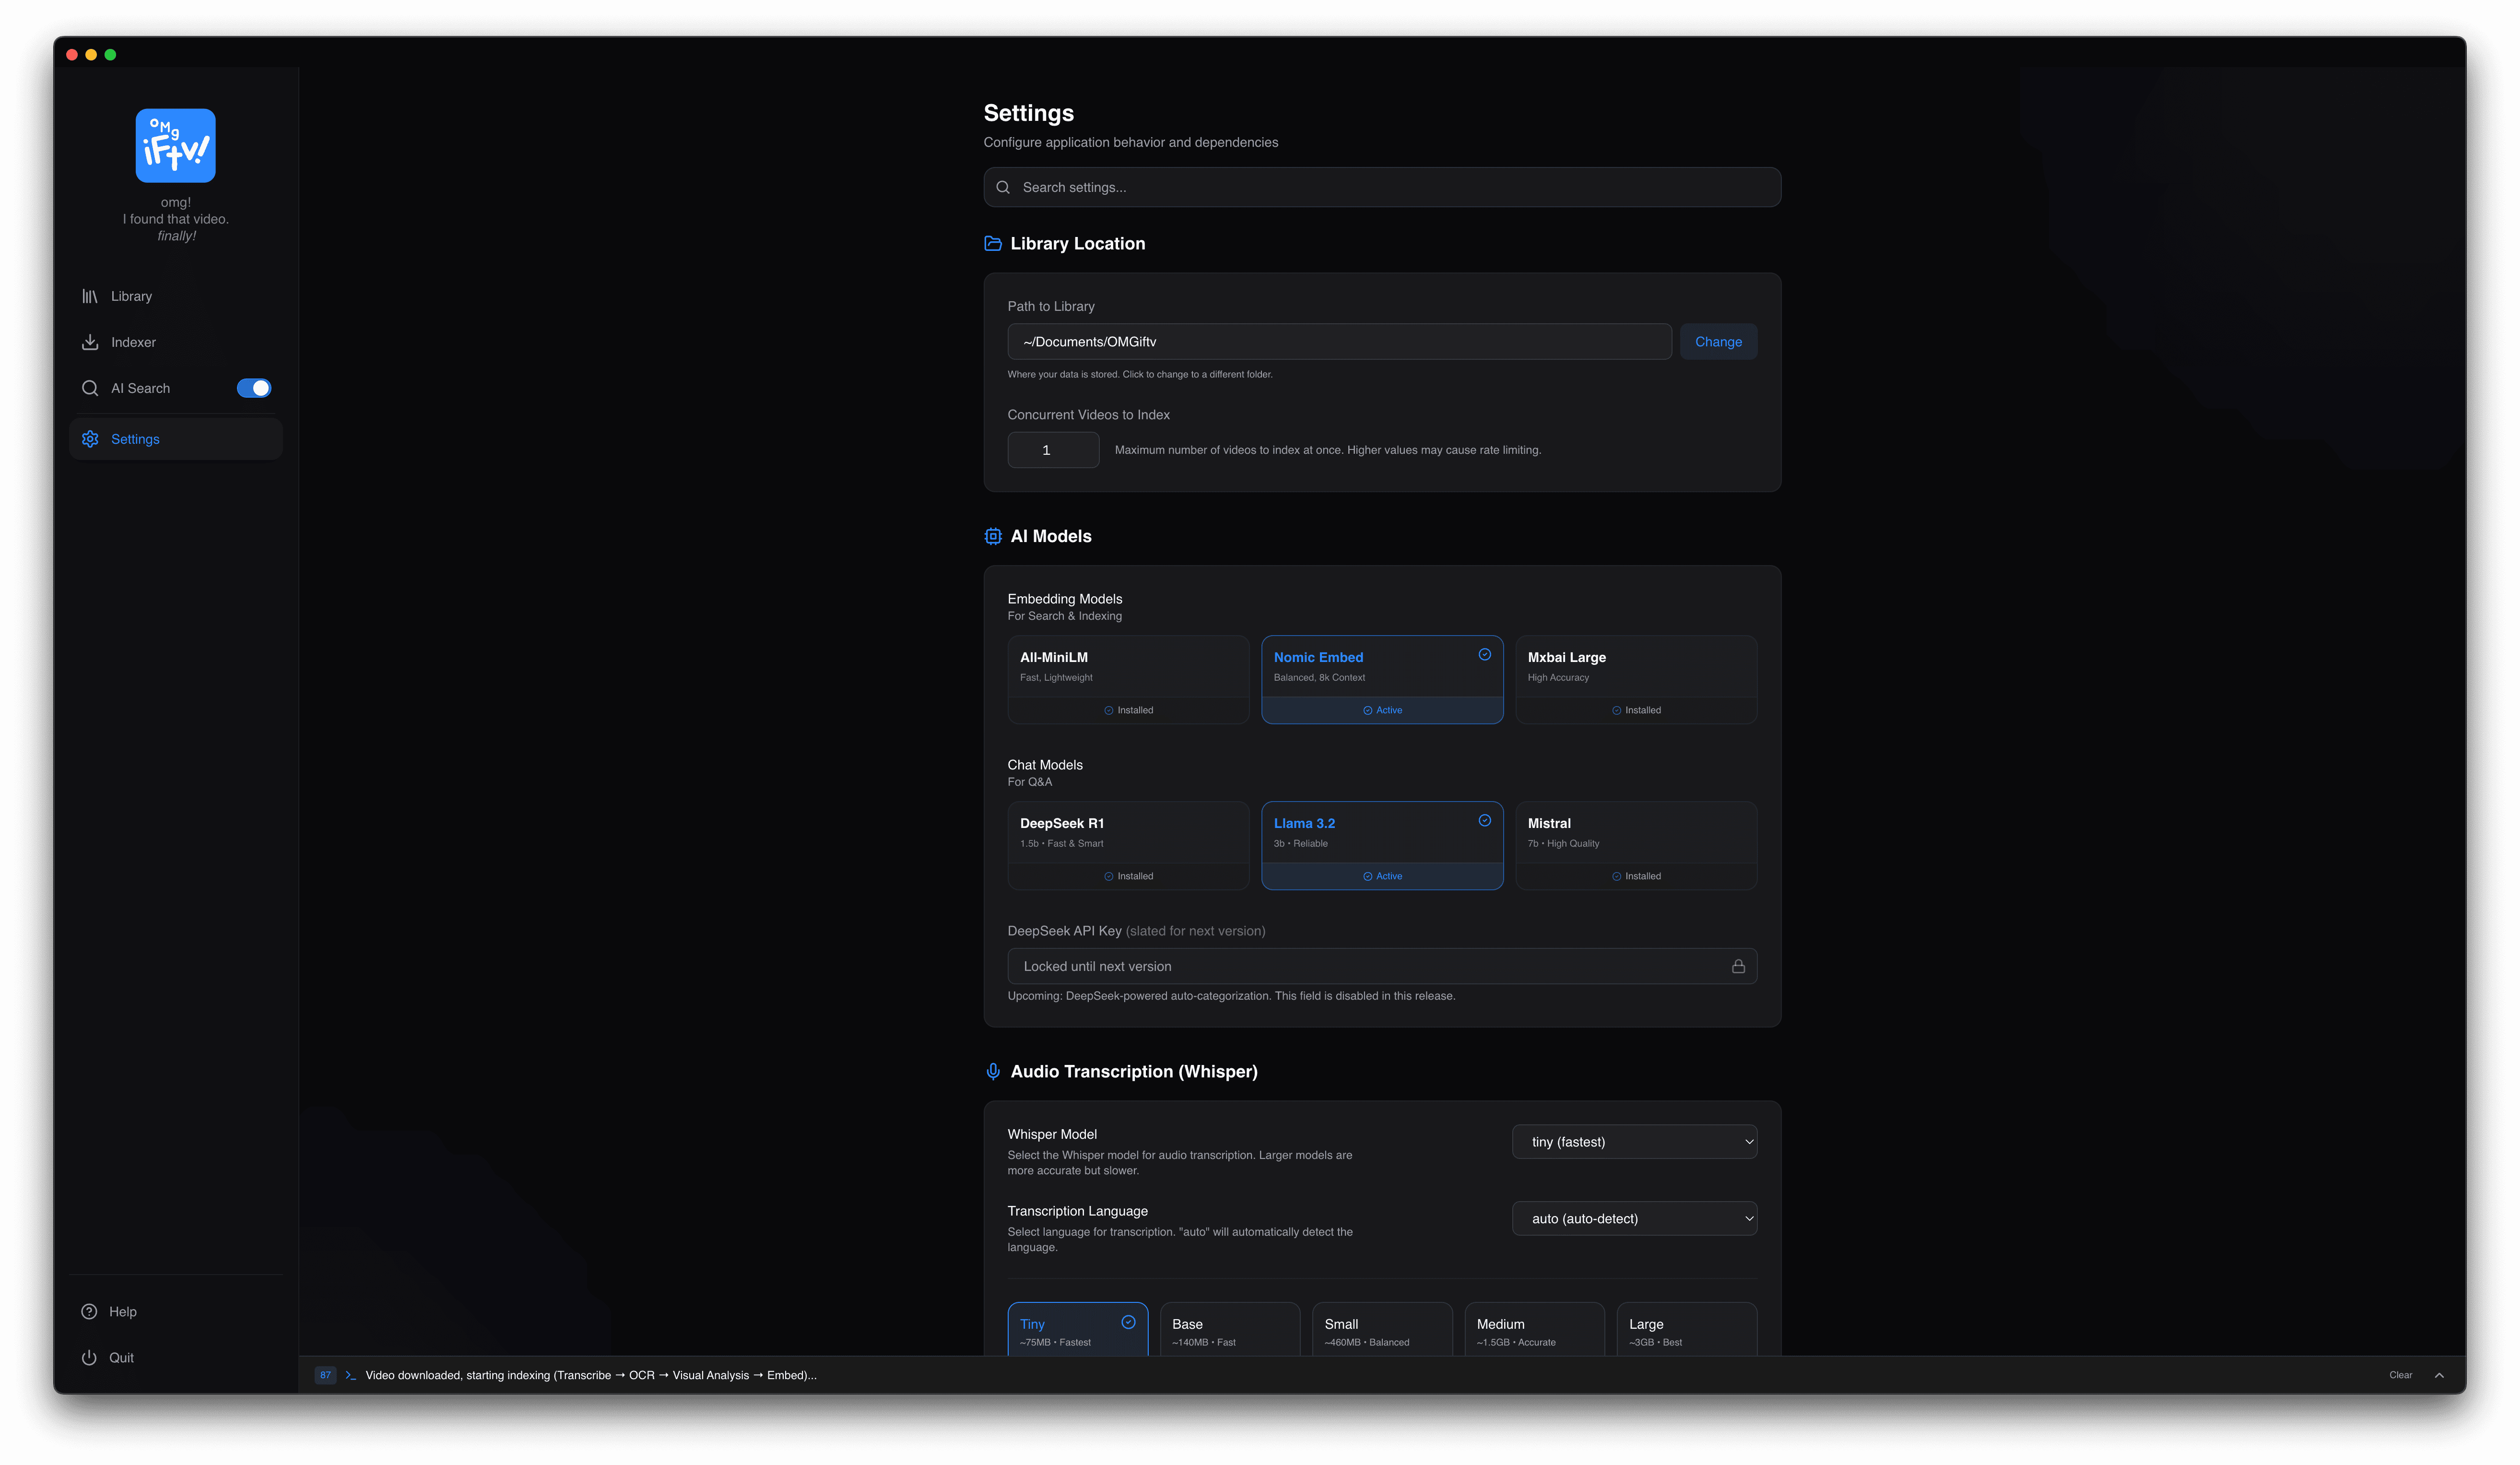Click the Concurrent Videos number field

pos(1052,450)
